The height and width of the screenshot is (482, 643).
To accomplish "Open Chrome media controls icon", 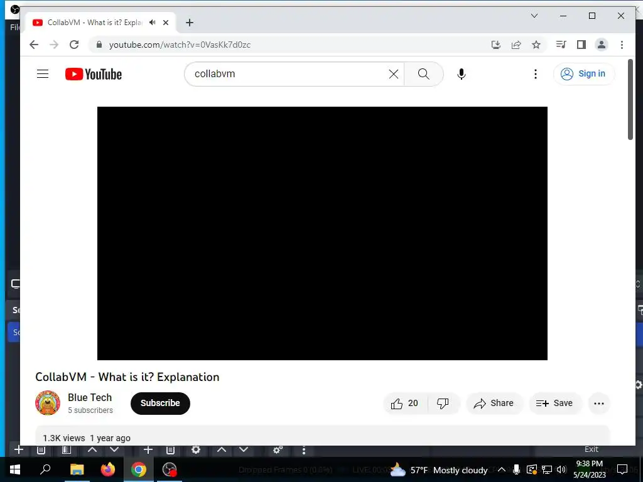I will [x=561, y=45].
